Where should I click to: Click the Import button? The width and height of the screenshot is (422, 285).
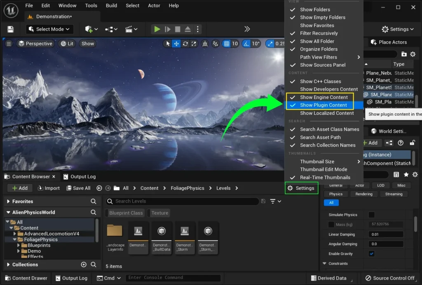tap(49, 188)
